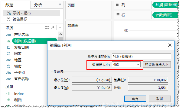
Task: Select the 城市 dimension
Action: pyautogui.click(x=18, y=66)
